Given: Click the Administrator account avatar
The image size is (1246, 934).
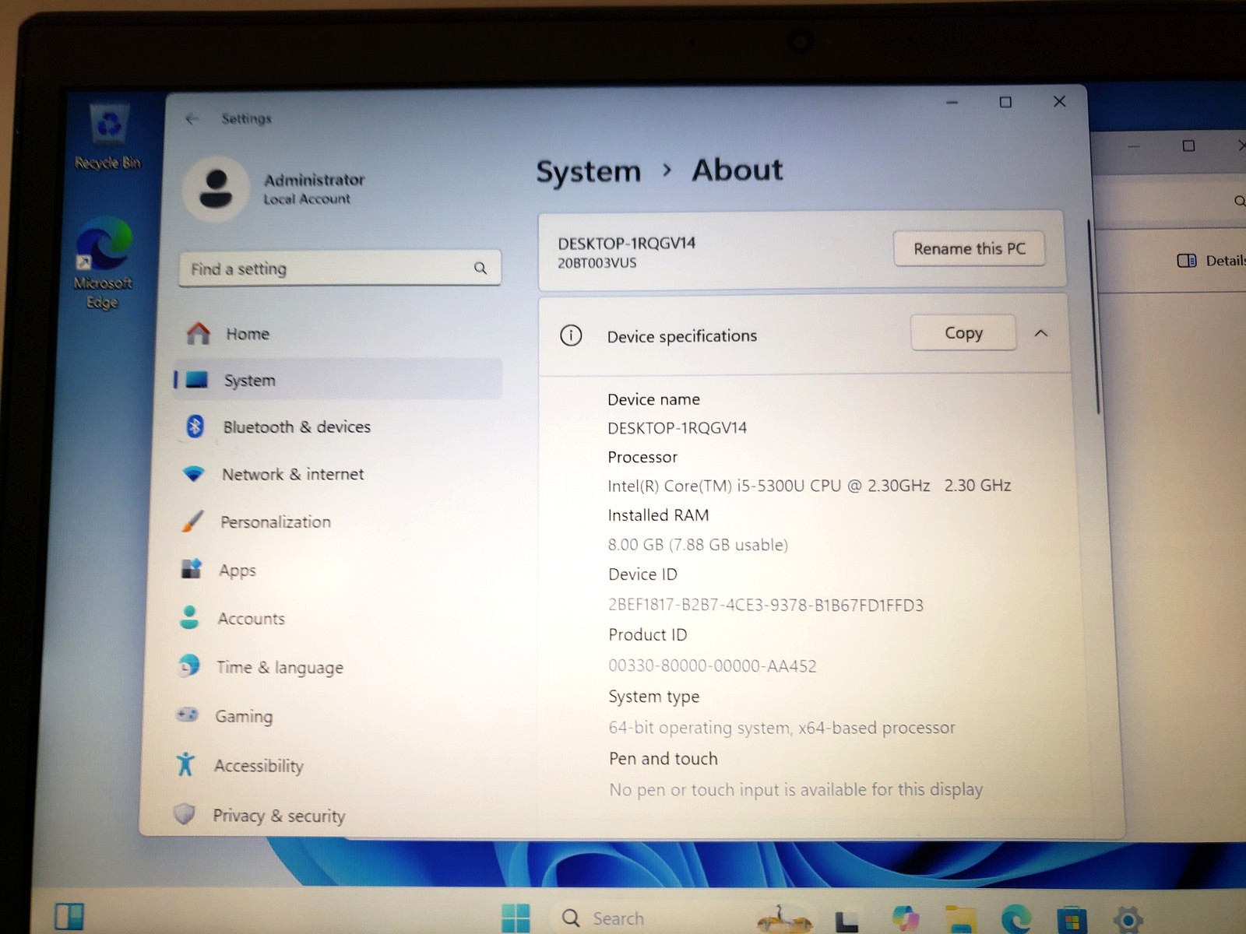Looking at the screenshot, I should coord(216,189).
